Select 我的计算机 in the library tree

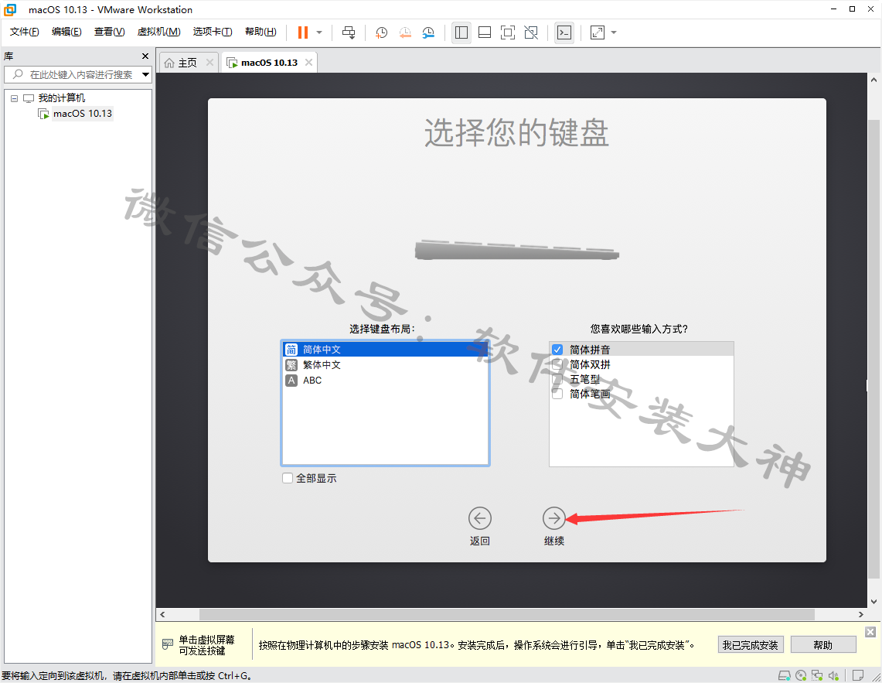[x=61, y=98]
